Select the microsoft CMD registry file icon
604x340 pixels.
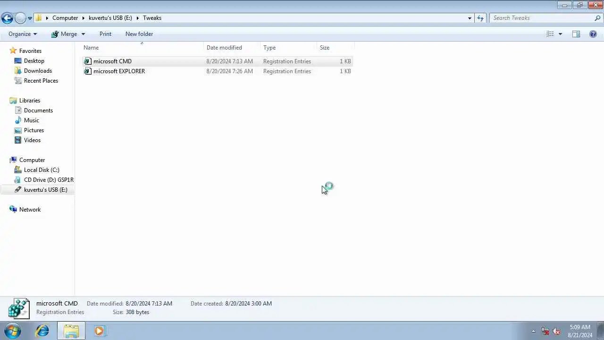87,61
